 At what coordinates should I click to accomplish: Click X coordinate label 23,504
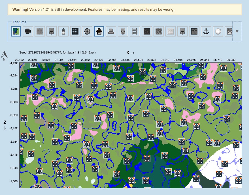point(138,60)
